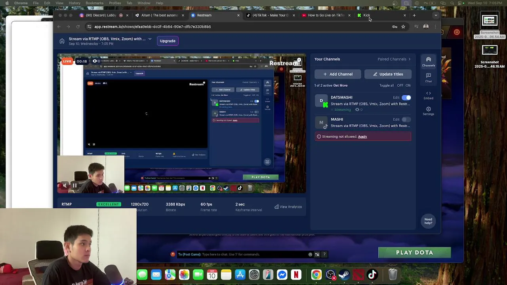Open Messages from the Dock
This screenshot has width=507, height=285.
142,275
